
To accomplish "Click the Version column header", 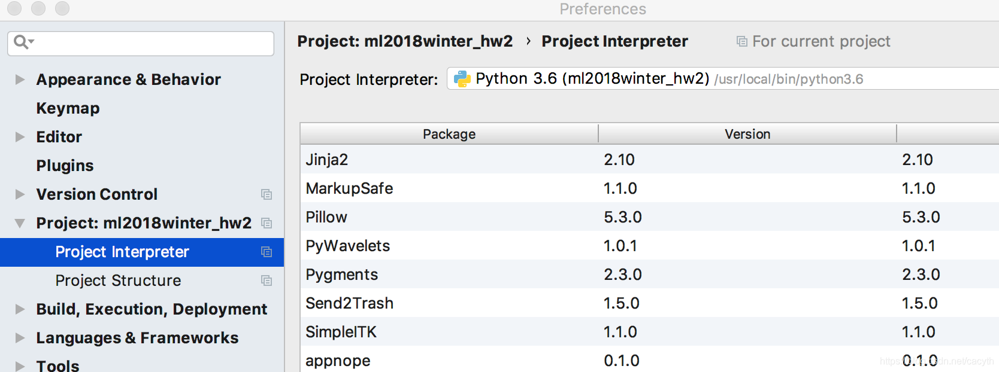I will point(747,134).
